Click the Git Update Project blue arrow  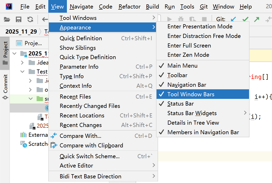coord(233,19)
